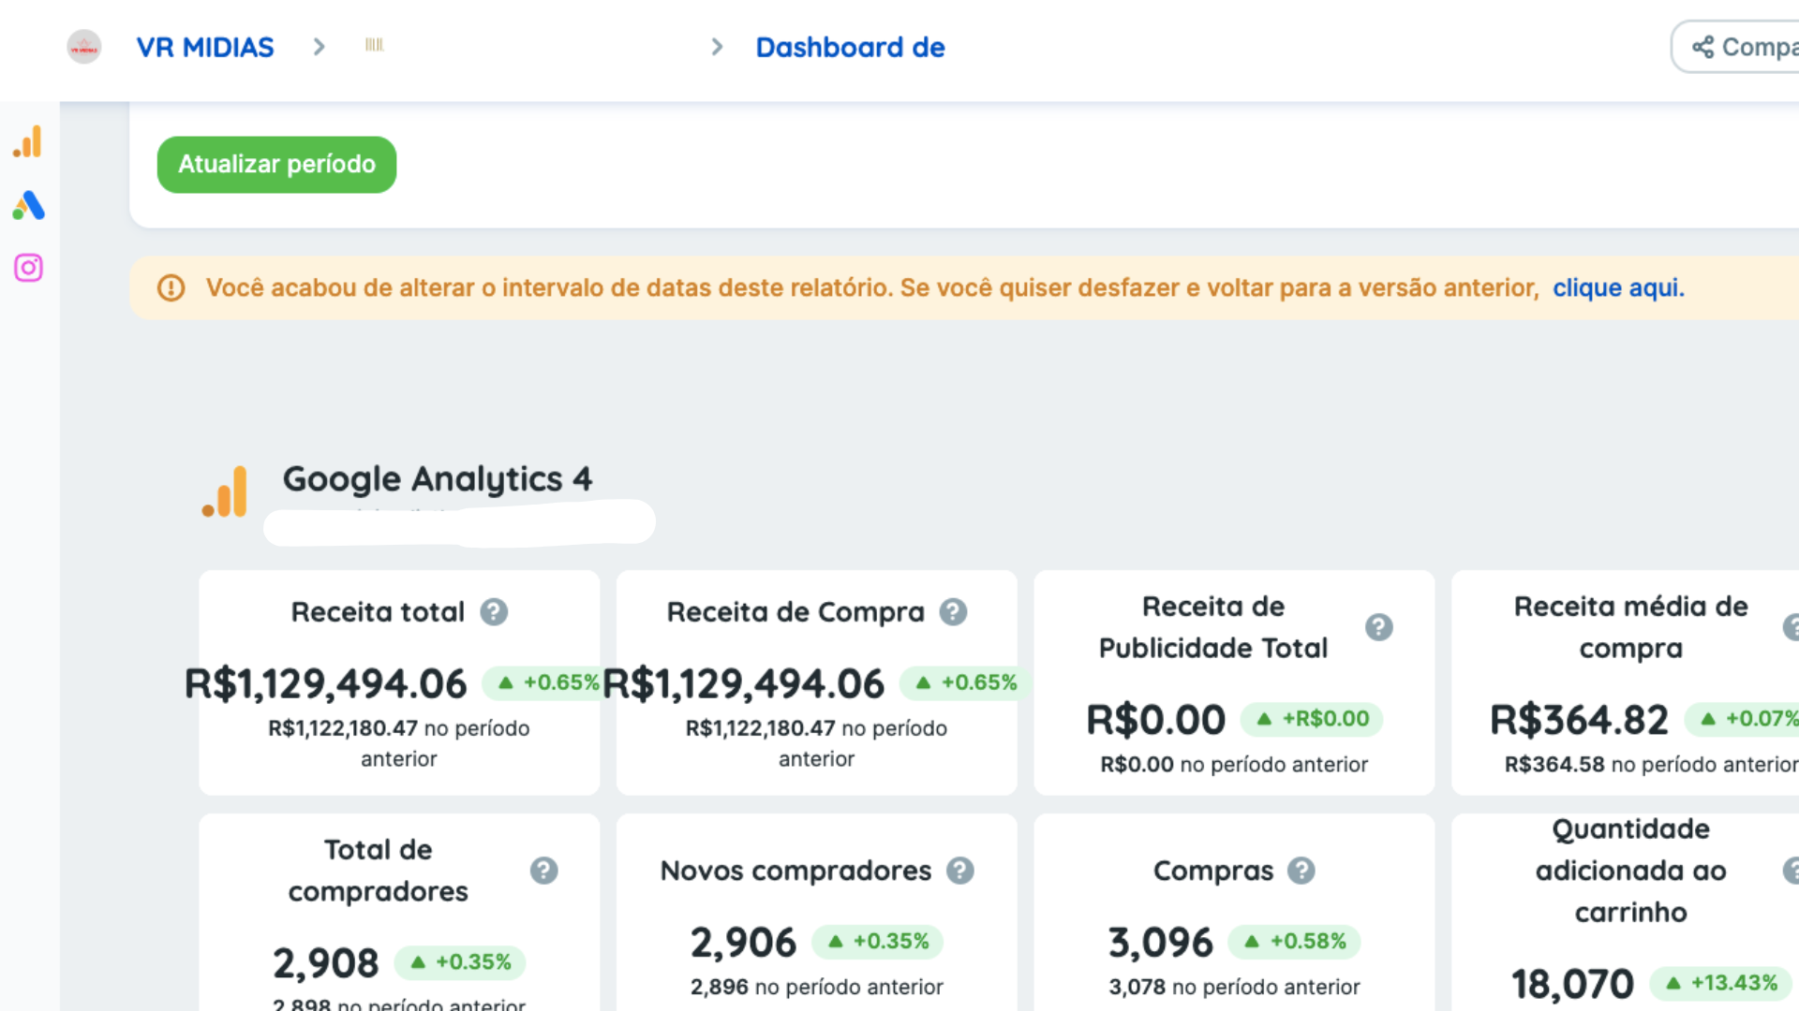Click help icon beside Compras
Screen dimensions: 1799x1011
pos(1301,871)
